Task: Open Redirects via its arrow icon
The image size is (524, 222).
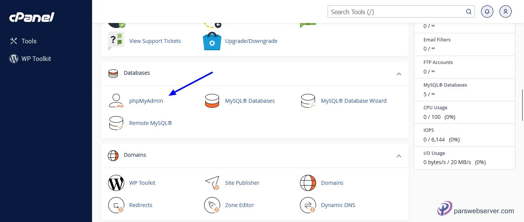Action: (116, 205)
